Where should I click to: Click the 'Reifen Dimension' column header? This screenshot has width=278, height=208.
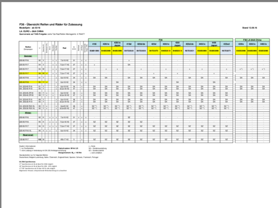click(x=28, y=48)
